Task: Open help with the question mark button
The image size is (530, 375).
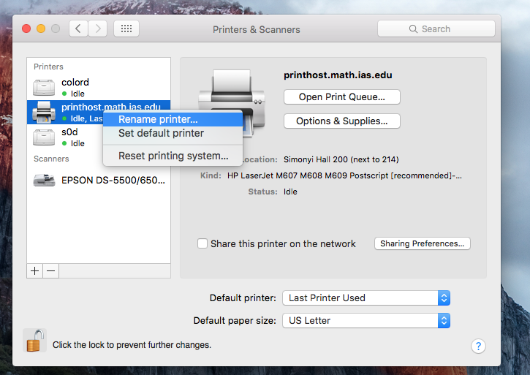Action: click(478, 346)
